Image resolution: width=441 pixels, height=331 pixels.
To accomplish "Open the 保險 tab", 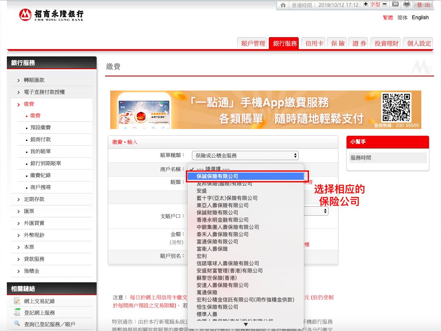I will (x=338, y=43).
